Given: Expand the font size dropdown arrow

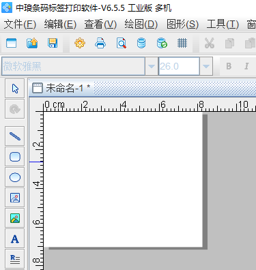Looking at the screenshot, I should (206, 66).
